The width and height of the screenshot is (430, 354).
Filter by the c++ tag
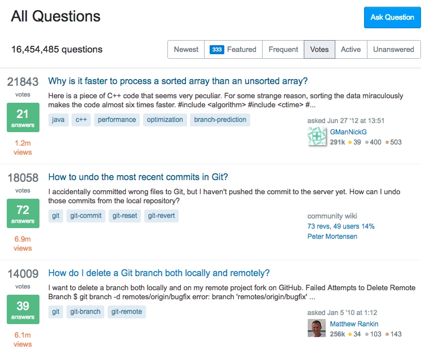tap(81, 120)
